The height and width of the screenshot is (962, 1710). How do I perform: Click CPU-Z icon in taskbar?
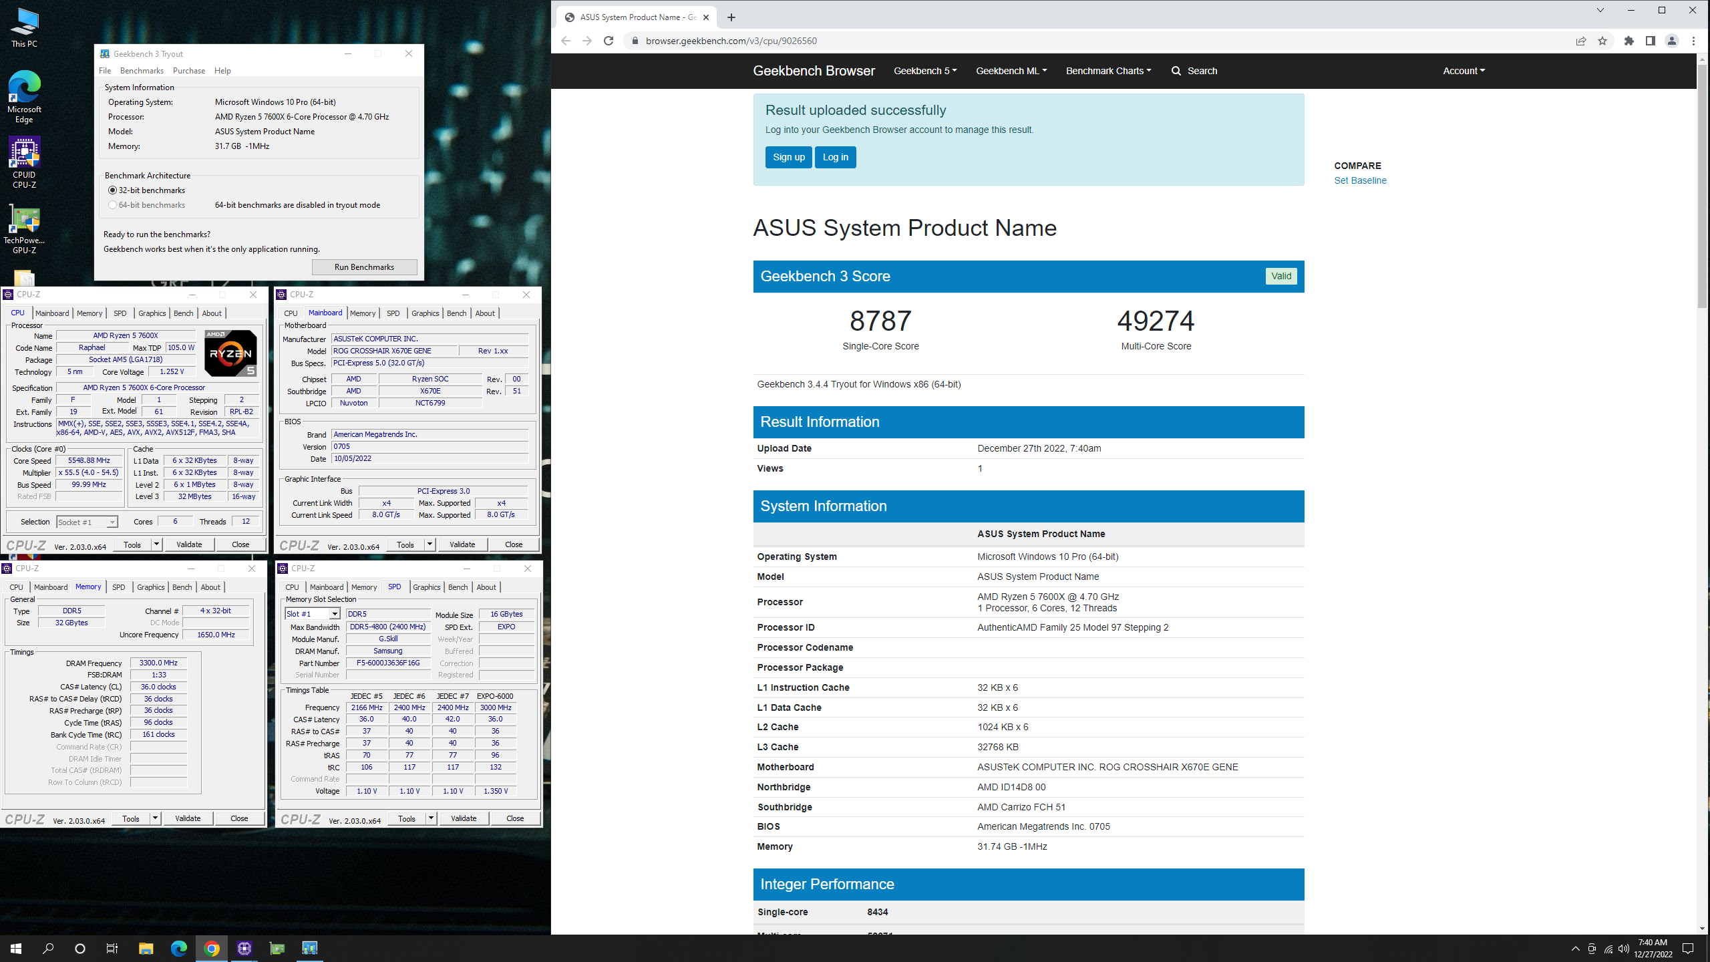[244, 949]
